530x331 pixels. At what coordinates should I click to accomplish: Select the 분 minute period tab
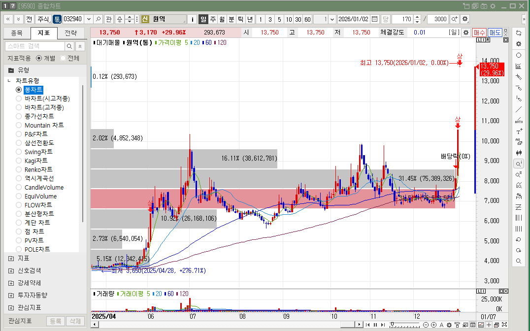(231, 19)
